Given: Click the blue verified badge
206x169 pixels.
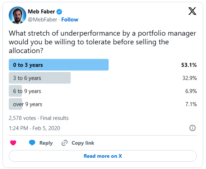Looking at the screenshot, I should [x=59, y=12].
